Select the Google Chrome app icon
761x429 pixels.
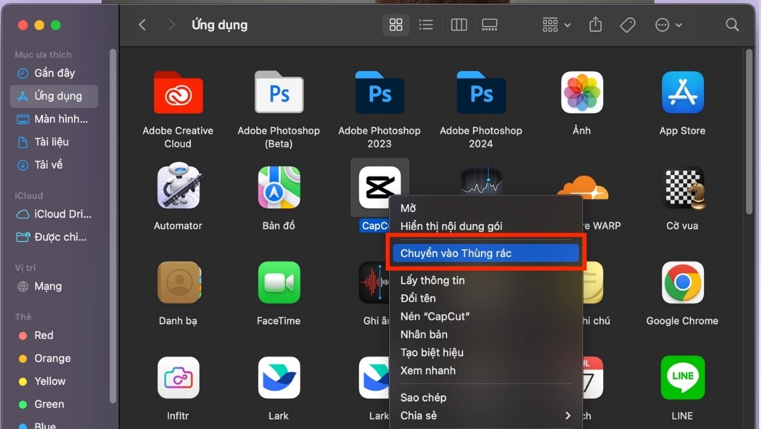point(682,282)
